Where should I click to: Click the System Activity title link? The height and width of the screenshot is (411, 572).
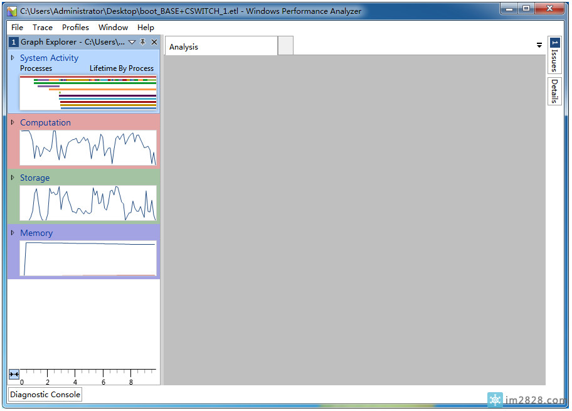tap(49, 58)
